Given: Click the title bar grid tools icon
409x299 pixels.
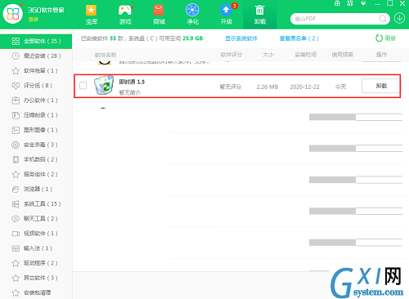Looking at the screenshot, I should pyautogui.click(x=350, y=3).
